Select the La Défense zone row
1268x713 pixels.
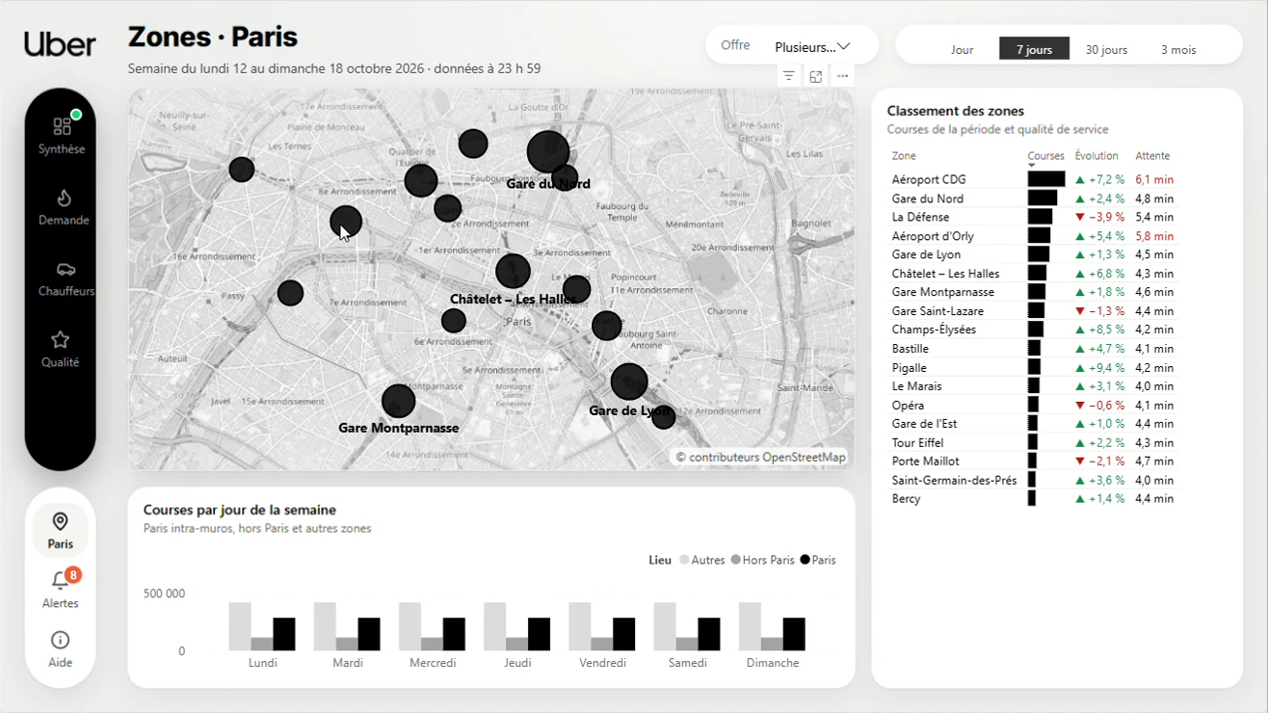pyautogui.click(x=1033, y=217)
